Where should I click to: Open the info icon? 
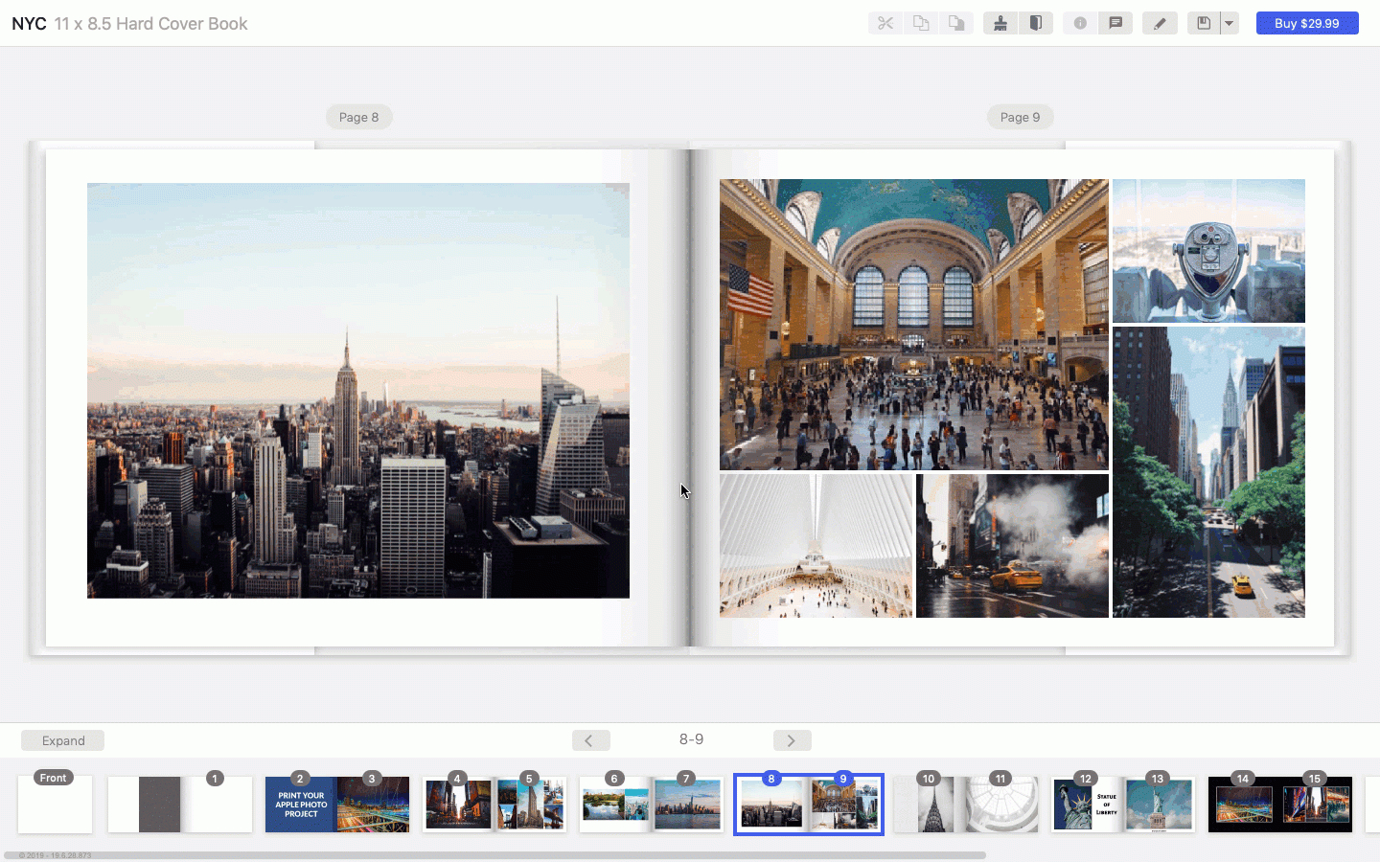click(1080, 23)
